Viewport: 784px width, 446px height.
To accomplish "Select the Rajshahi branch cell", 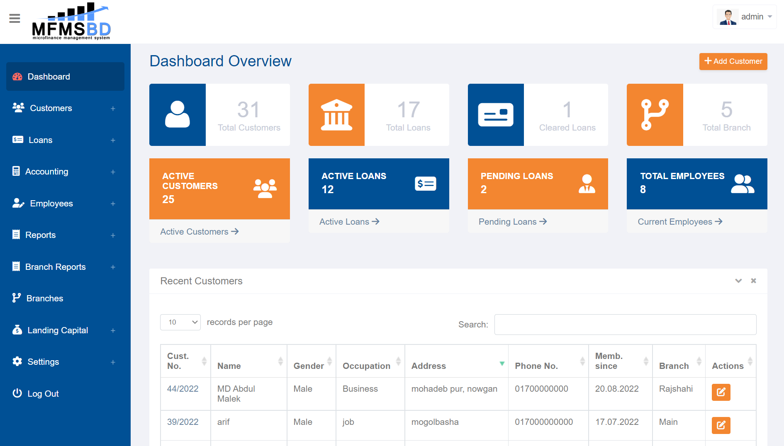I will pyautogui.click(x=679, y=394).
